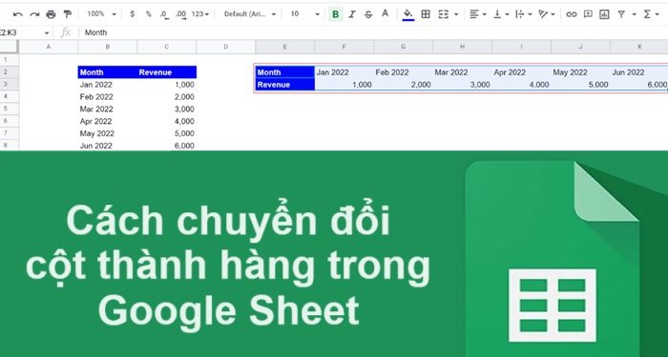Open the 123 number formats dropdown
This screenshot has width=668, height=357.
tap(200, 14)
